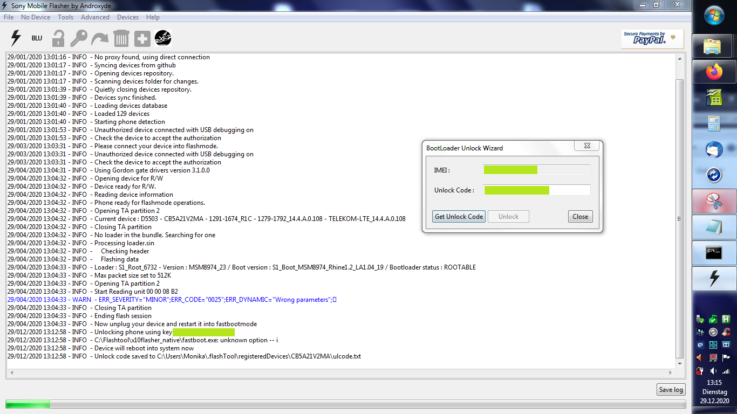The height and width of the screenshot is (414, 737).
Task: Click the log vertical scrollbar thumb
Action: [680, 218]
